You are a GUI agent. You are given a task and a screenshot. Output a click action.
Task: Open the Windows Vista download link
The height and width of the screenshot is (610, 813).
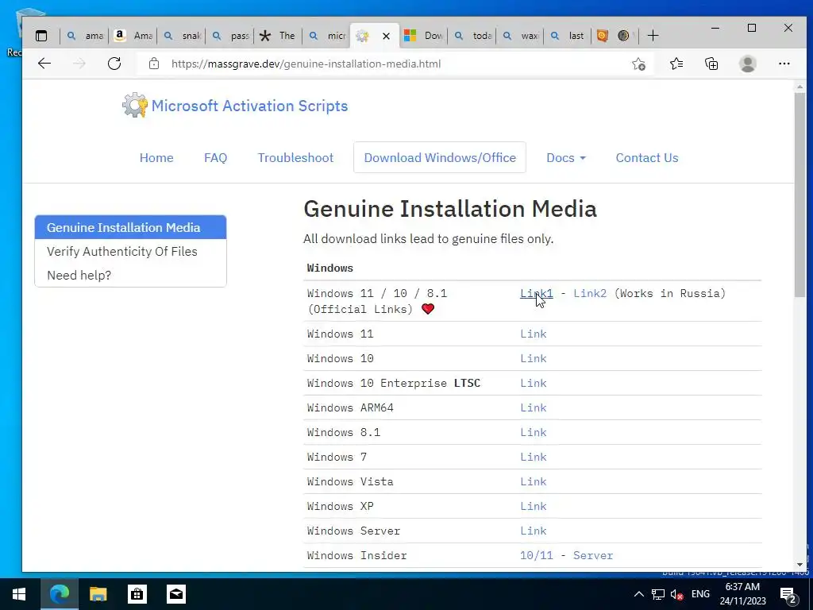point(533,482)
